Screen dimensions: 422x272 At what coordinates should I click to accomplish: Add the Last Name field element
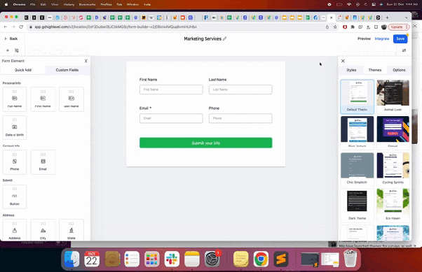pyautogui.click(x=72, y=99)
